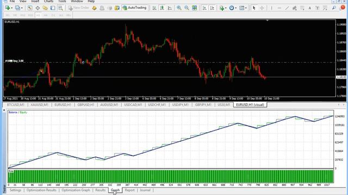Toggle the Strategy Tester magnifier icon
The width and height of the screenshot is (348, 195).
(x=60, y=8)
